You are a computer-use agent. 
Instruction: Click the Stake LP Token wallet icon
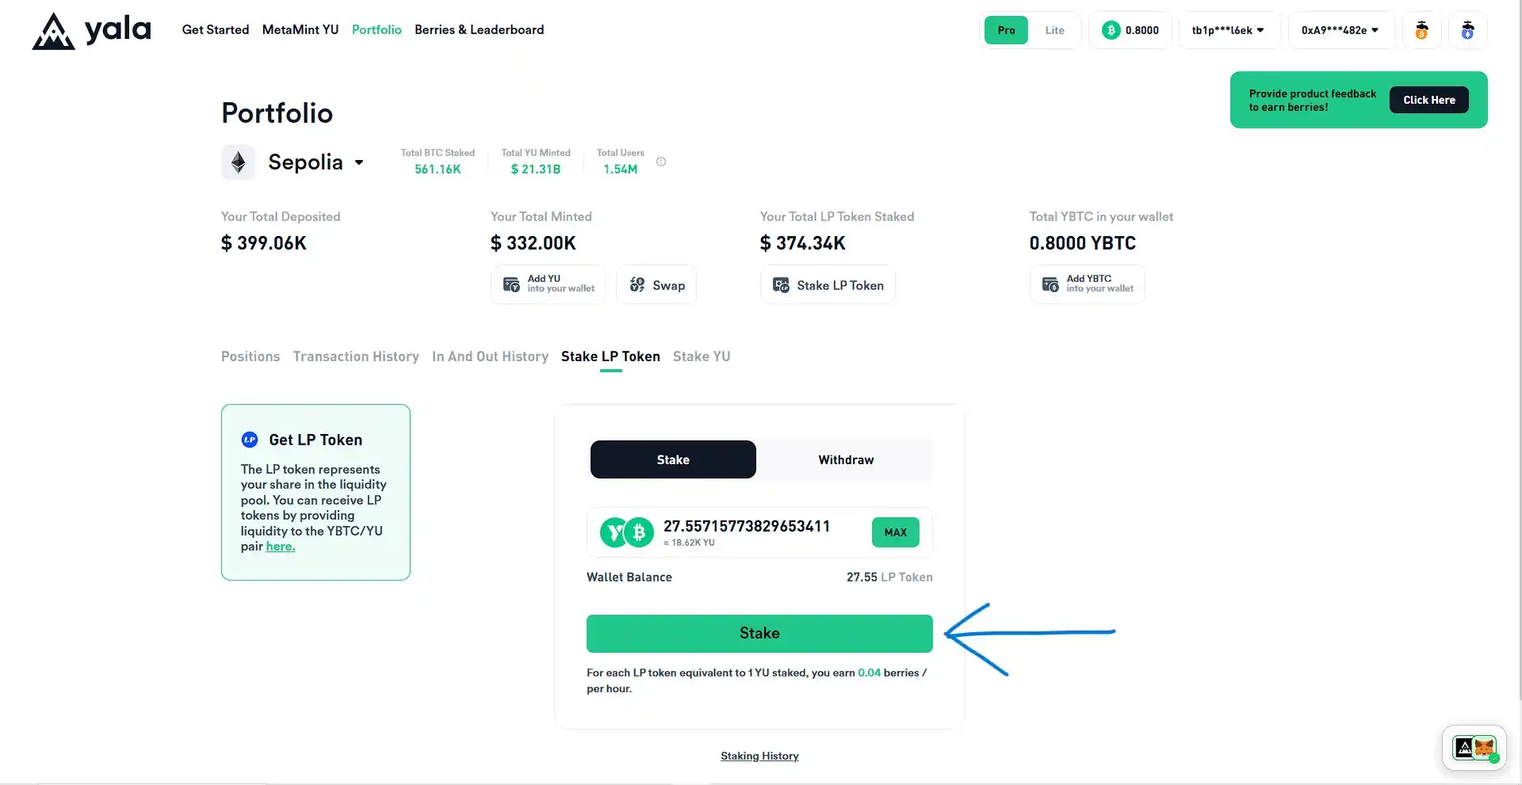(x=781, y=285)
